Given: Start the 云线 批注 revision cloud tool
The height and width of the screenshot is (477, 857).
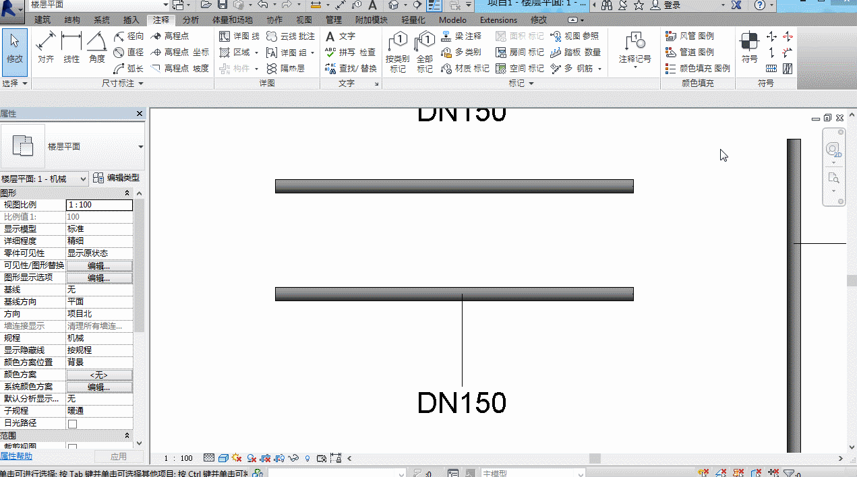Looking at the screenshot, I should coord(291,36).
